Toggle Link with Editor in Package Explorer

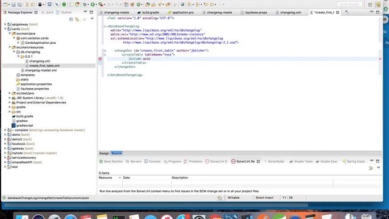[x=77, y=19]
